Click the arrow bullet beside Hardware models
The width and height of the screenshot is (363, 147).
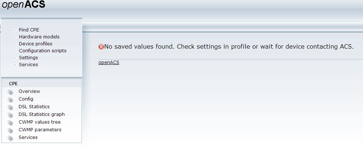[x=15, y=37]
